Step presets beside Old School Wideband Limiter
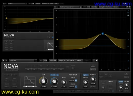Image resolution: width=133 pixels, height=96 pixels. [81, 7]
